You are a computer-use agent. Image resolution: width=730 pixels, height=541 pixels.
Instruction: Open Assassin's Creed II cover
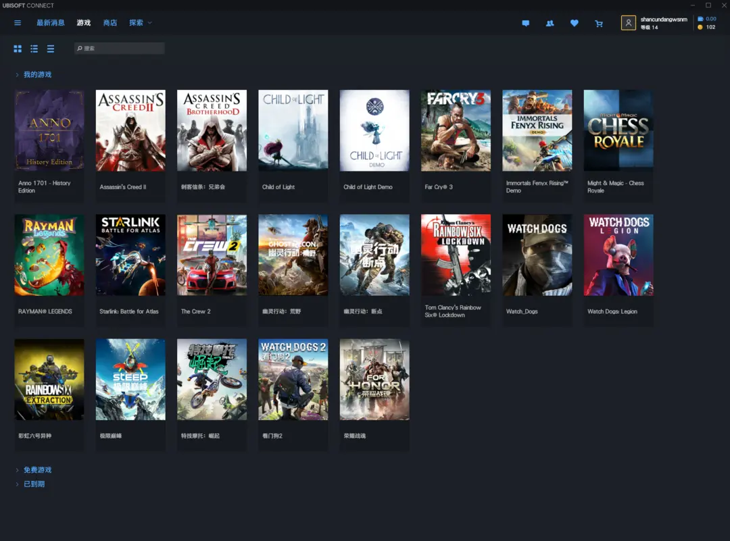(131, 131)
